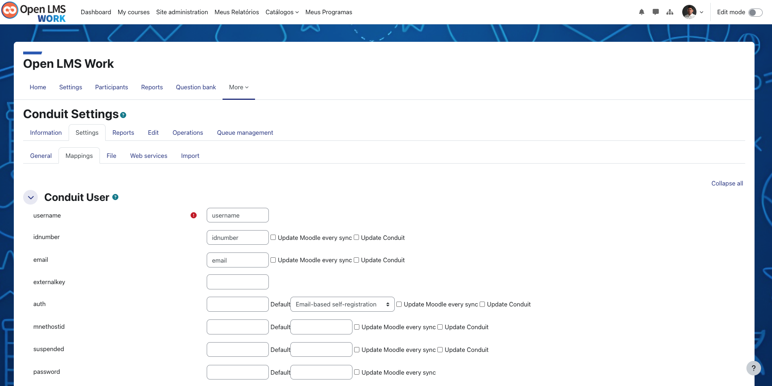This screenshot has width=772, height=386.
Task: Open the messaging drawer icon
Action: [x=655, y=12]
